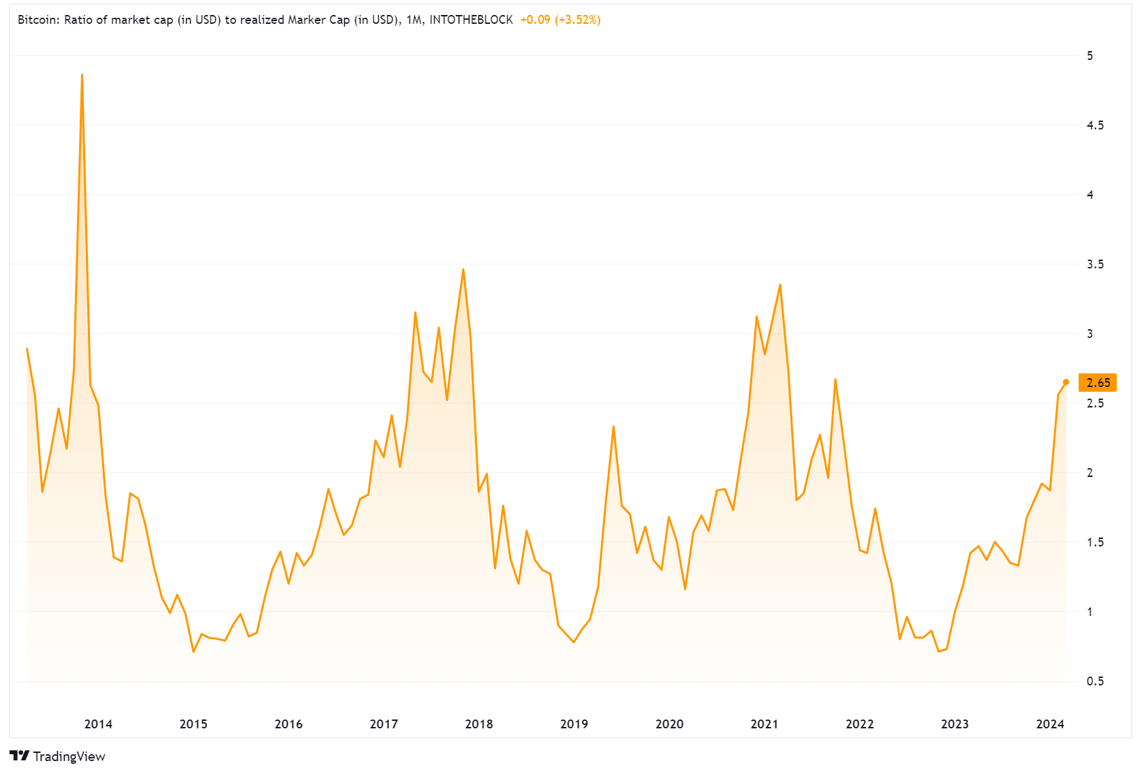Expand the chart legend title options
Image resolution: width=1142 pixels, height=774 pixels.
click(x=204, y=20)
